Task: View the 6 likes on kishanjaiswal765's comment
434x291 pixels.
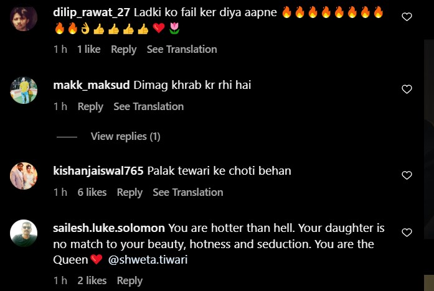Action: pyautogui.click(x=92, y=192)
